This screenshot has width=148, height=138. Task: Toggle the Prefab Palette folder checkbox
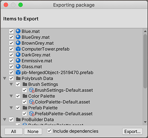pos(18,108)
